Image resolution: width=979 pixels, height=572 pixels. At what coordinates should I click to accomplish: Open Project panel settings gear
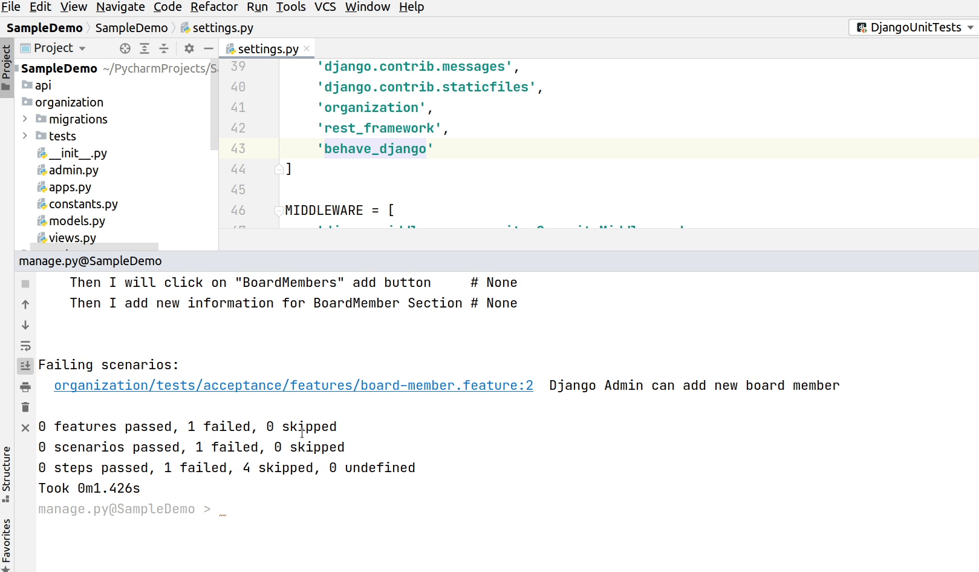pyautogui.click(x=188, y=48)
